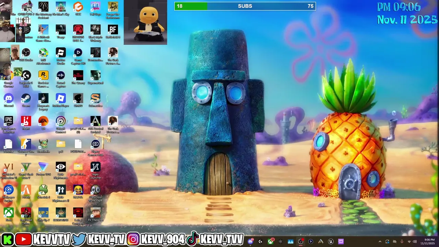
Task: Open the OBS Studio desktop shortcut
Action: 26,55
